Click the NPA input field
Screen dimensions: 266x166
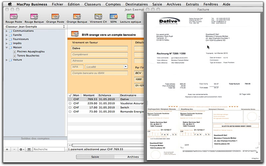(77, 67)
